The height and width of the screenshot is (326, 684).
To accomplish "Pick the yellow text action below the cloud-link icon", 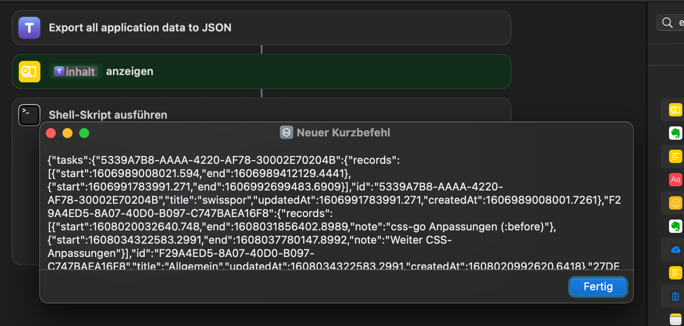I will pyautogui.click(x=675, y=273).
